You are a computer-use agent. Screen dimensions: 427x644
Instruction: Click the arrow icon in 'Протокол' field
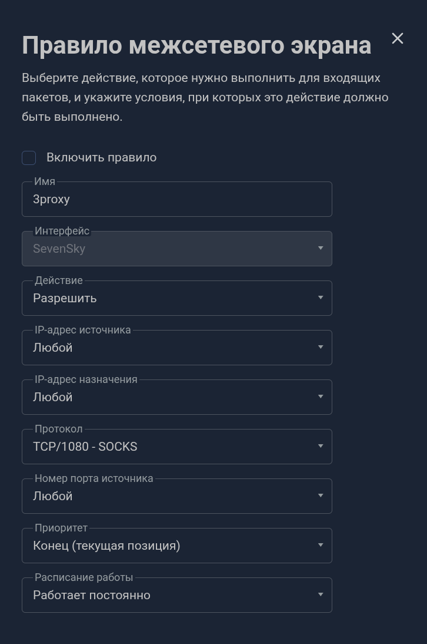pyautogui.click(x=321, y=446)
